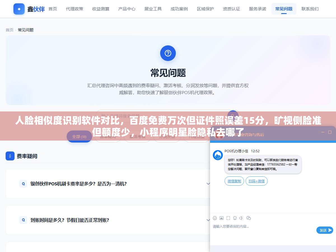Select the active 常见问题 navigation item
The height and width of the screenshot is (252, 336).
(284, 9)
